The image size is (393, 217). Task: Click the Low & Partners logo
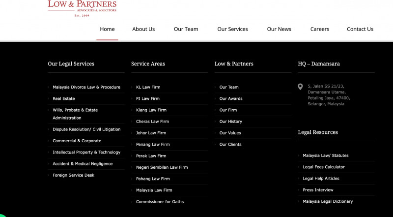(x=82, y=8)
